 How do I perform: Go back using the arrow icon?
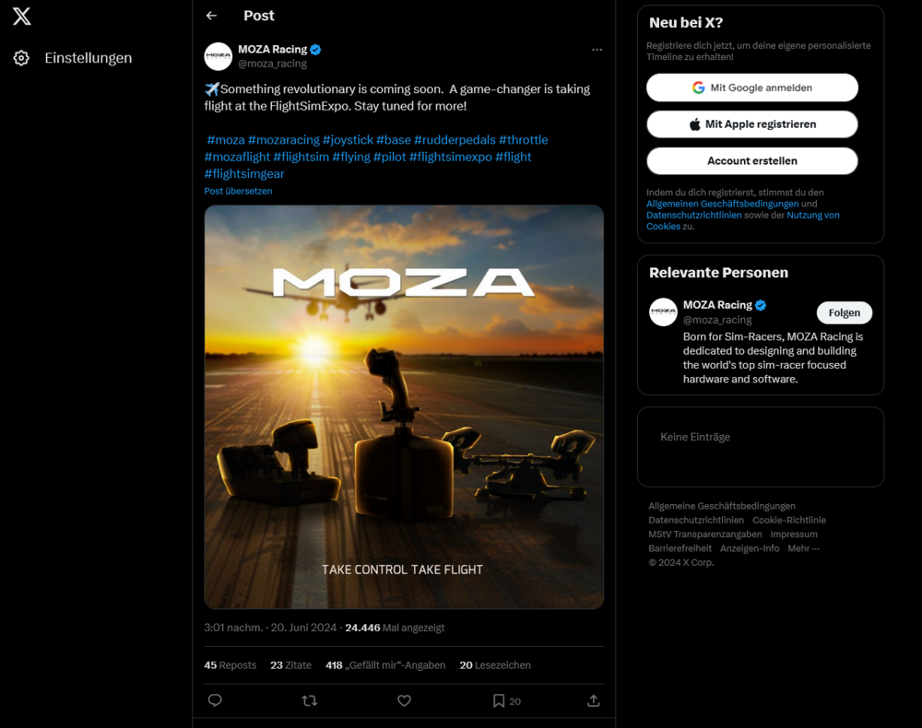click(211, 16)
